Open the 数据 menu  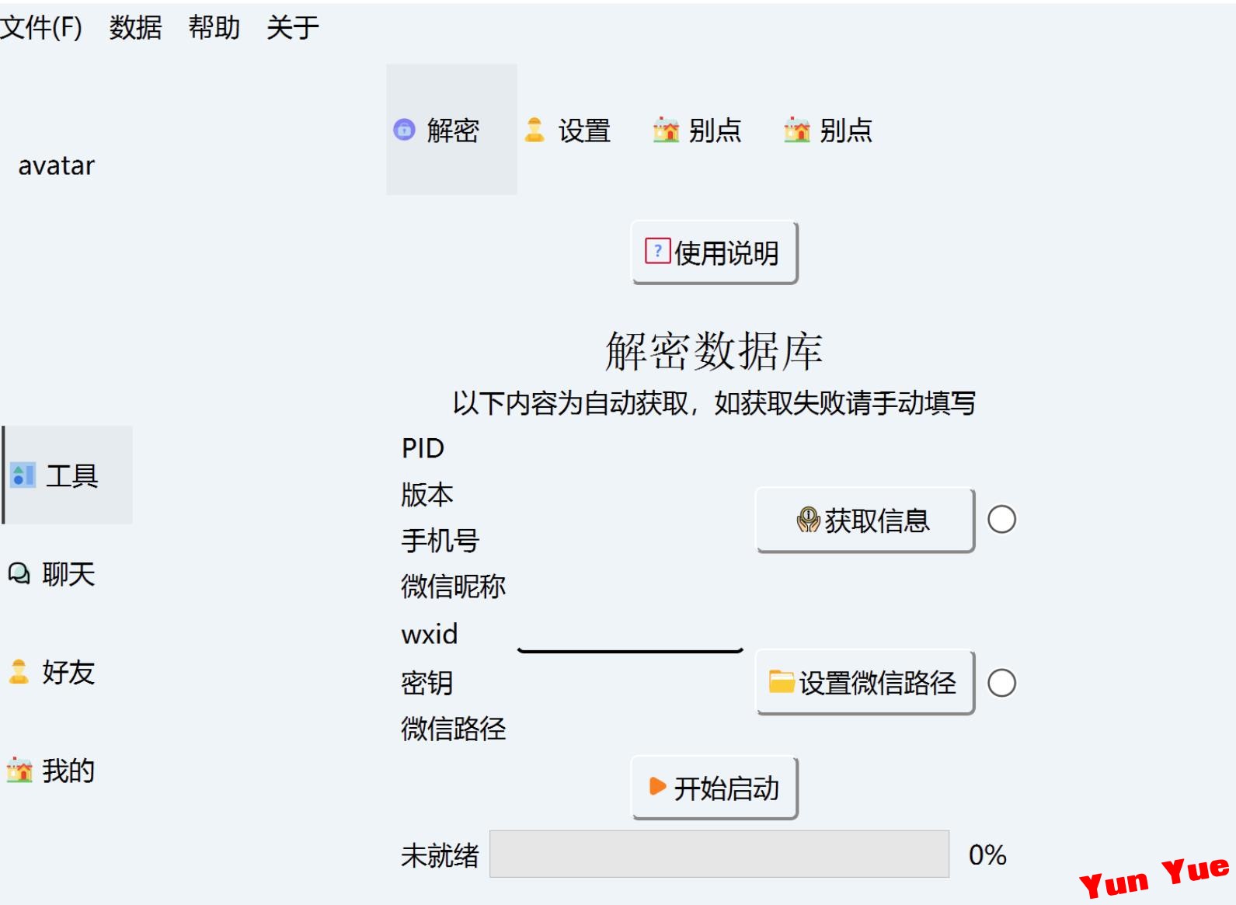[135, 27]
